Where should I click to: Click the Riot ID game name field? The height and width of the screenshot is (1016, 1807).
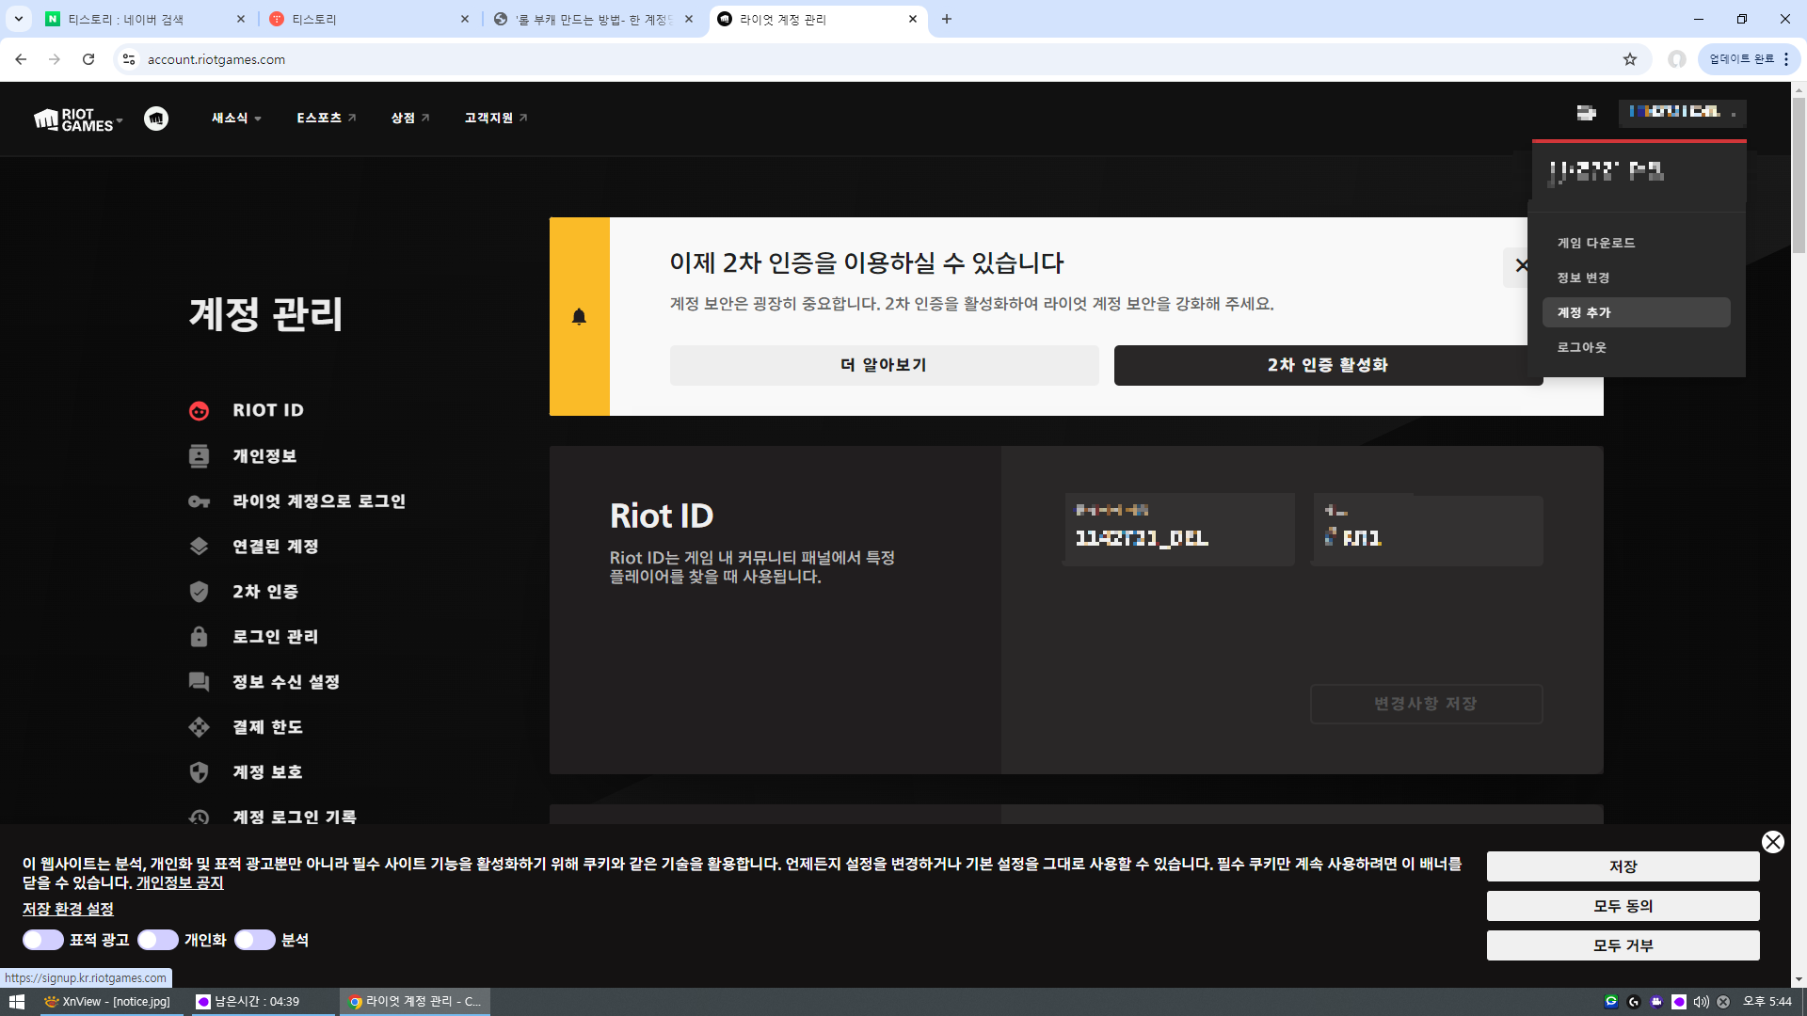point(1179,530)
